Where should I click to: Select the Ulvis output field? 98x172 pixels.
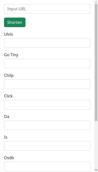pyautogui.click(x=47, y=43)
